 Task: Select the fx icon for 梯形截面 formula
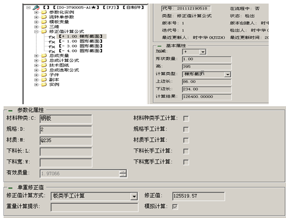(x=52, y=37)
